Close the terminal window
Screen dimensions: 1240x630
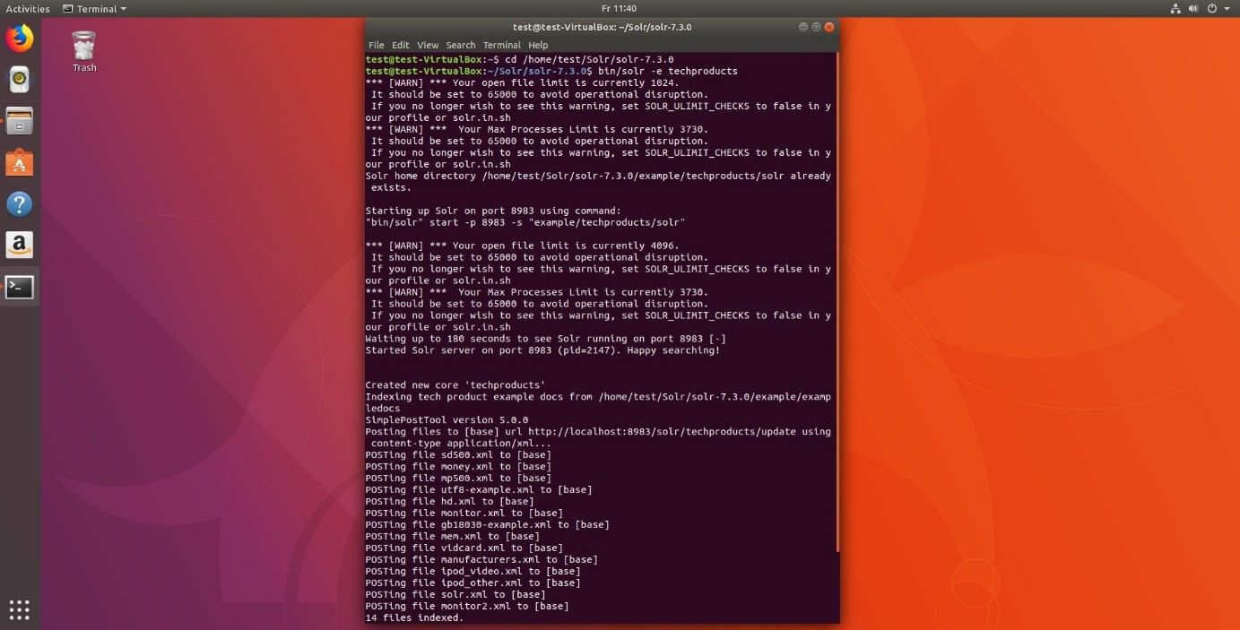pyautogui.click(x=829, y=27)
